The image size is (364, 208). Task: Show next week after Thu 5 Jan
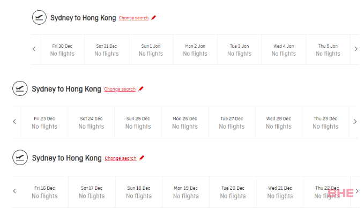click(356, 49)
